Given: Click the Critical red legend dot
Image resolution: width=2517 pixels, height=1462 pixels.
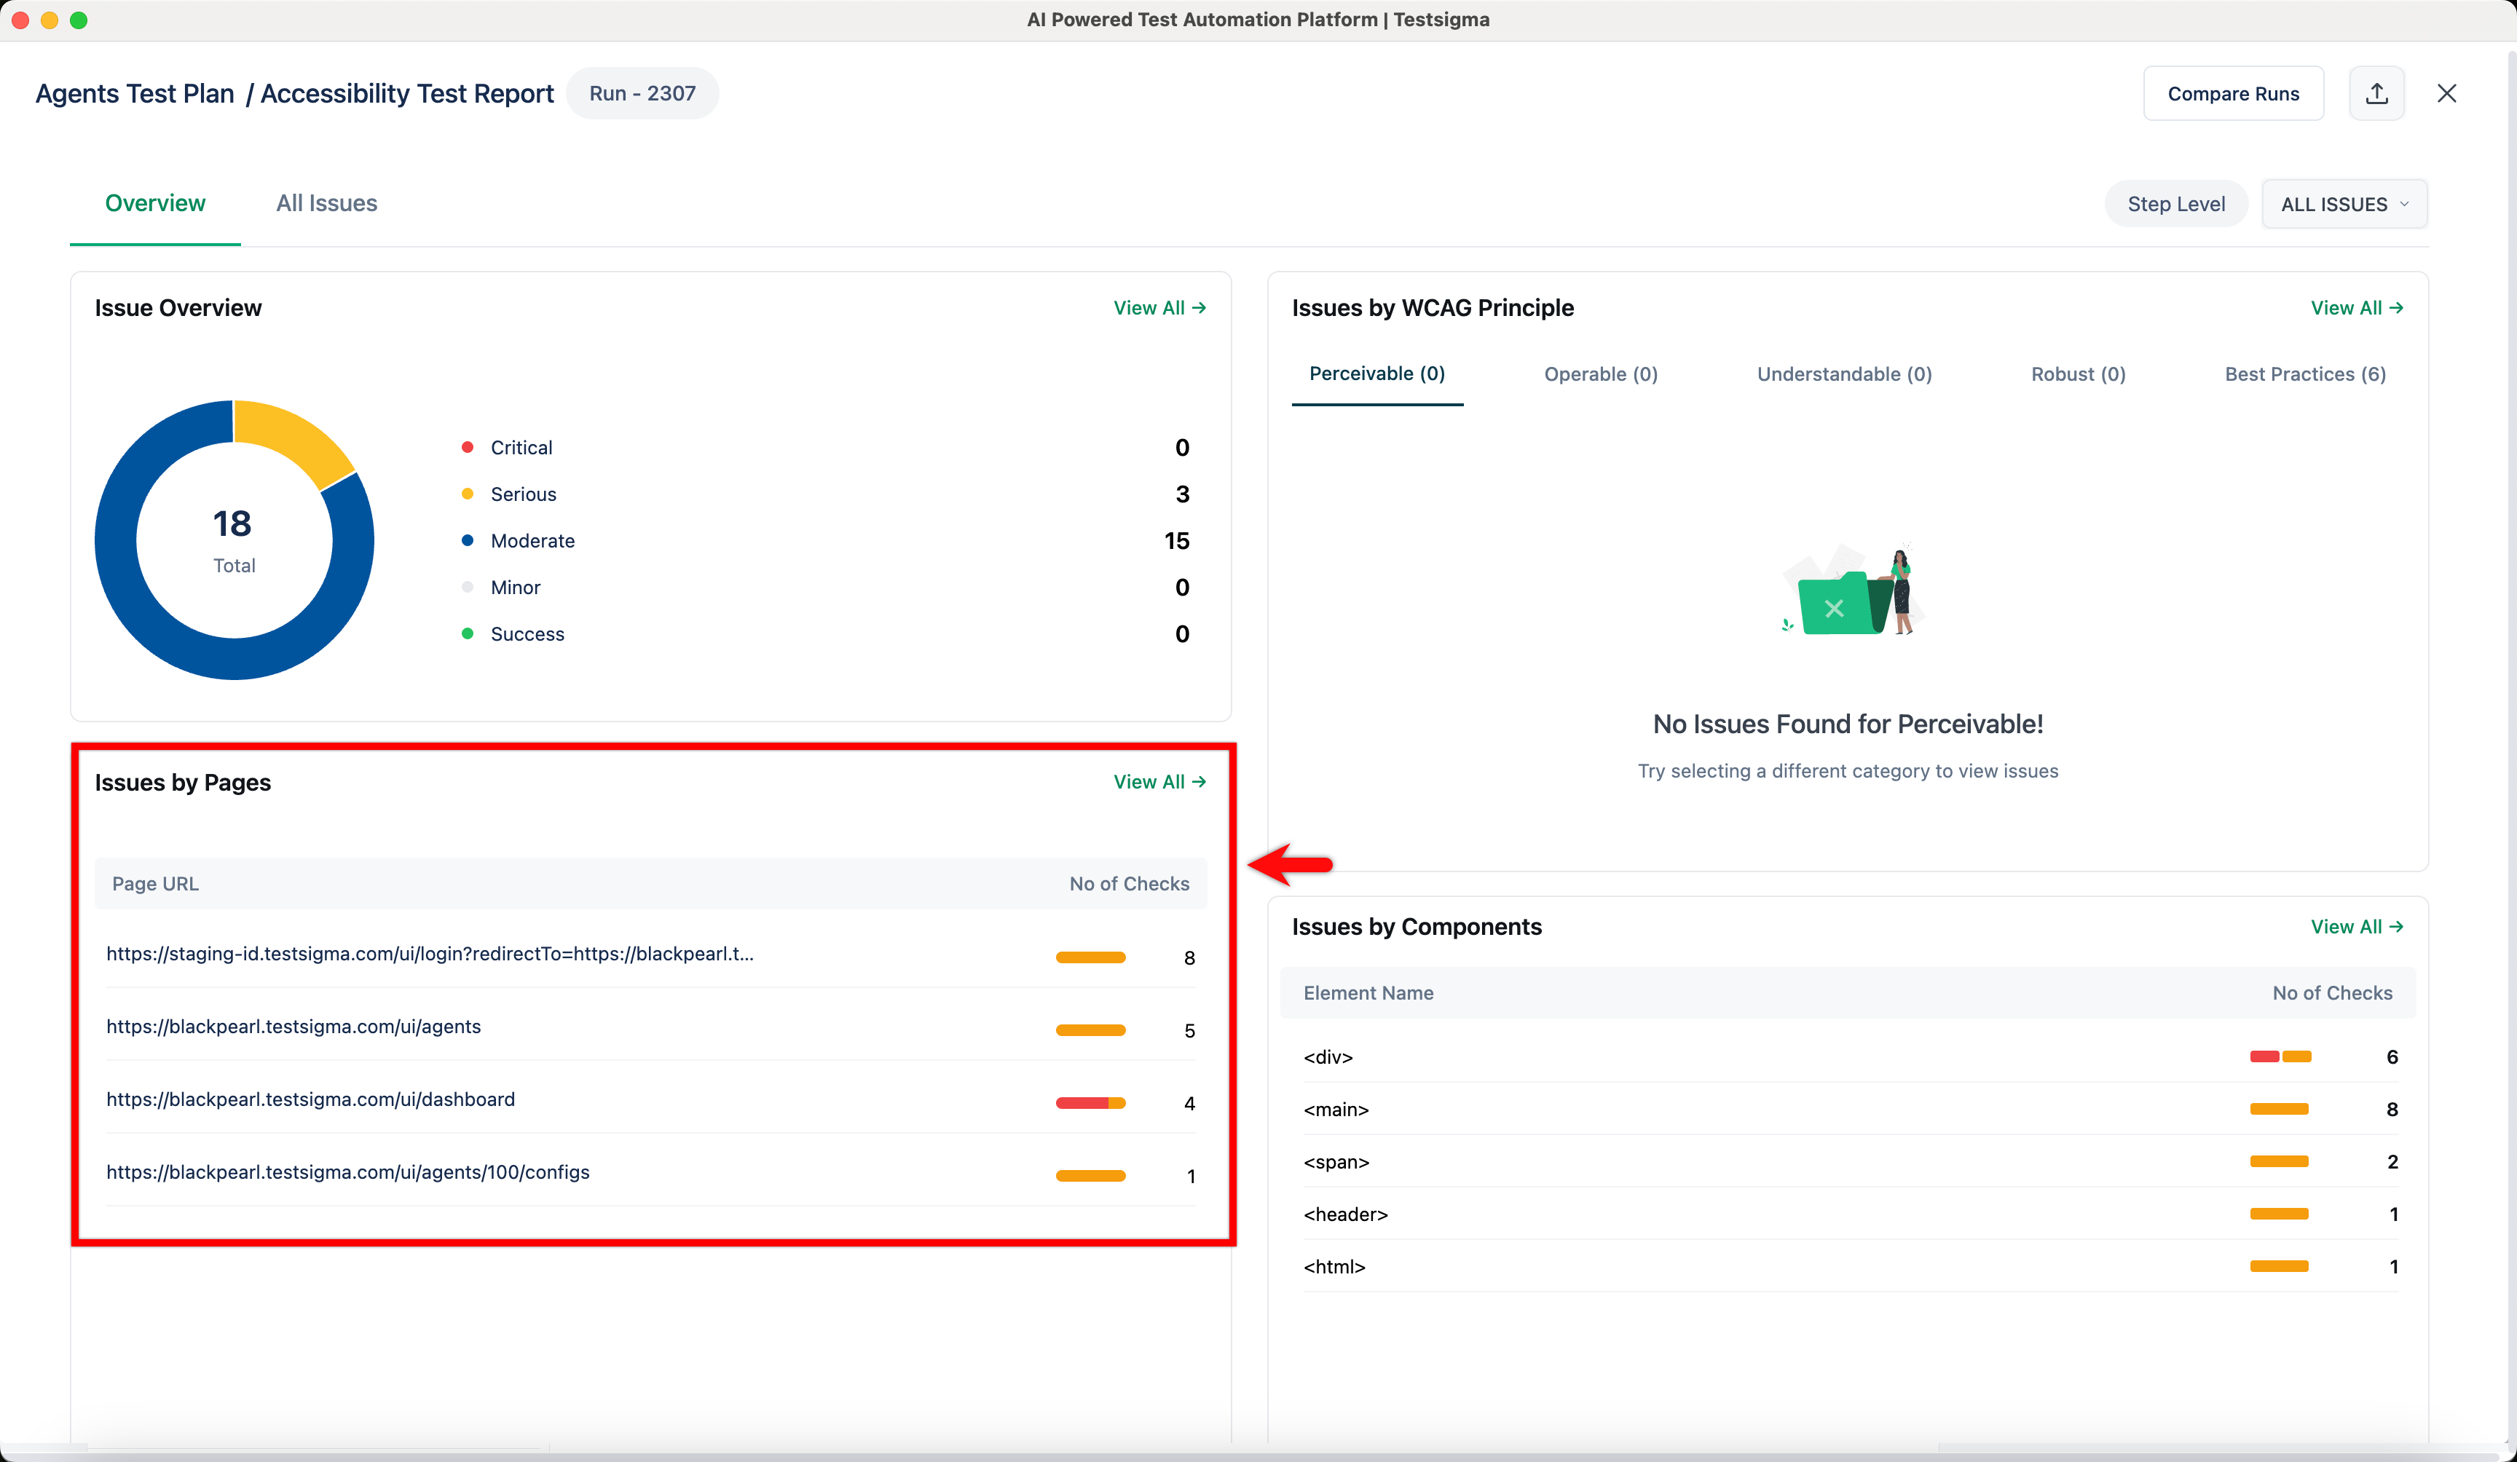Looking at the screenshot, I should click(x=466, y=446).
